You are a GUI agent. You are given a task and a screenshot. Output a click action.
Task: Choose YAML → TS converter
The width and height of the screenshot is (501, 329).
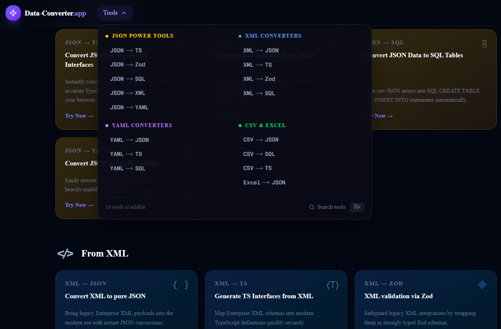126,154
